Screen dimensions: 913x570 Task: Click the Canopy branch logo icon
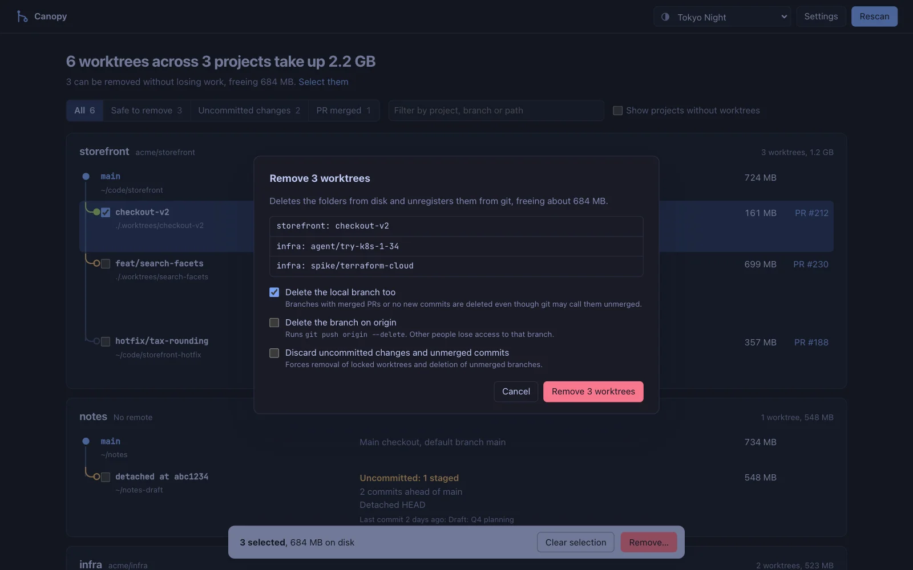coord(22,17)
